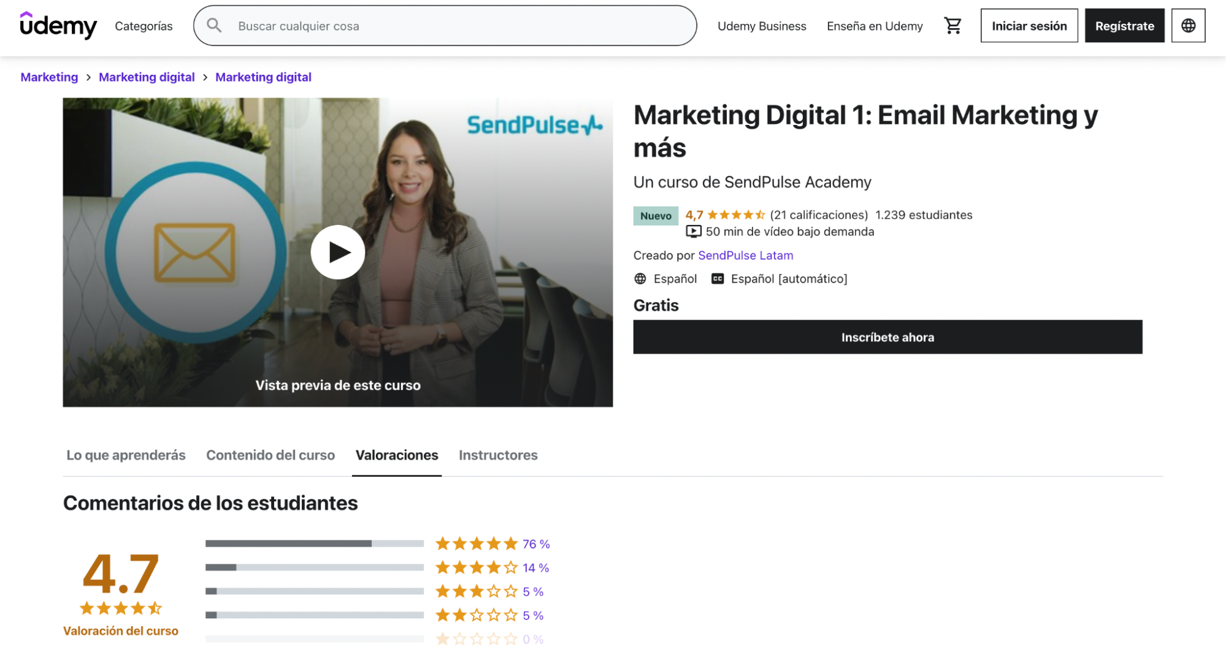Click the envelope icon in preview
This screenshot has height=671, width=1226.
point(194,252)
